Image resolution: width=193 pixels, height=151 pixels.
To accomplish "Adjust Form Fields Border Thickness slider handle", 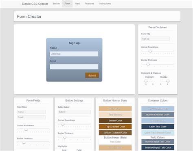I will pos(24,142).
